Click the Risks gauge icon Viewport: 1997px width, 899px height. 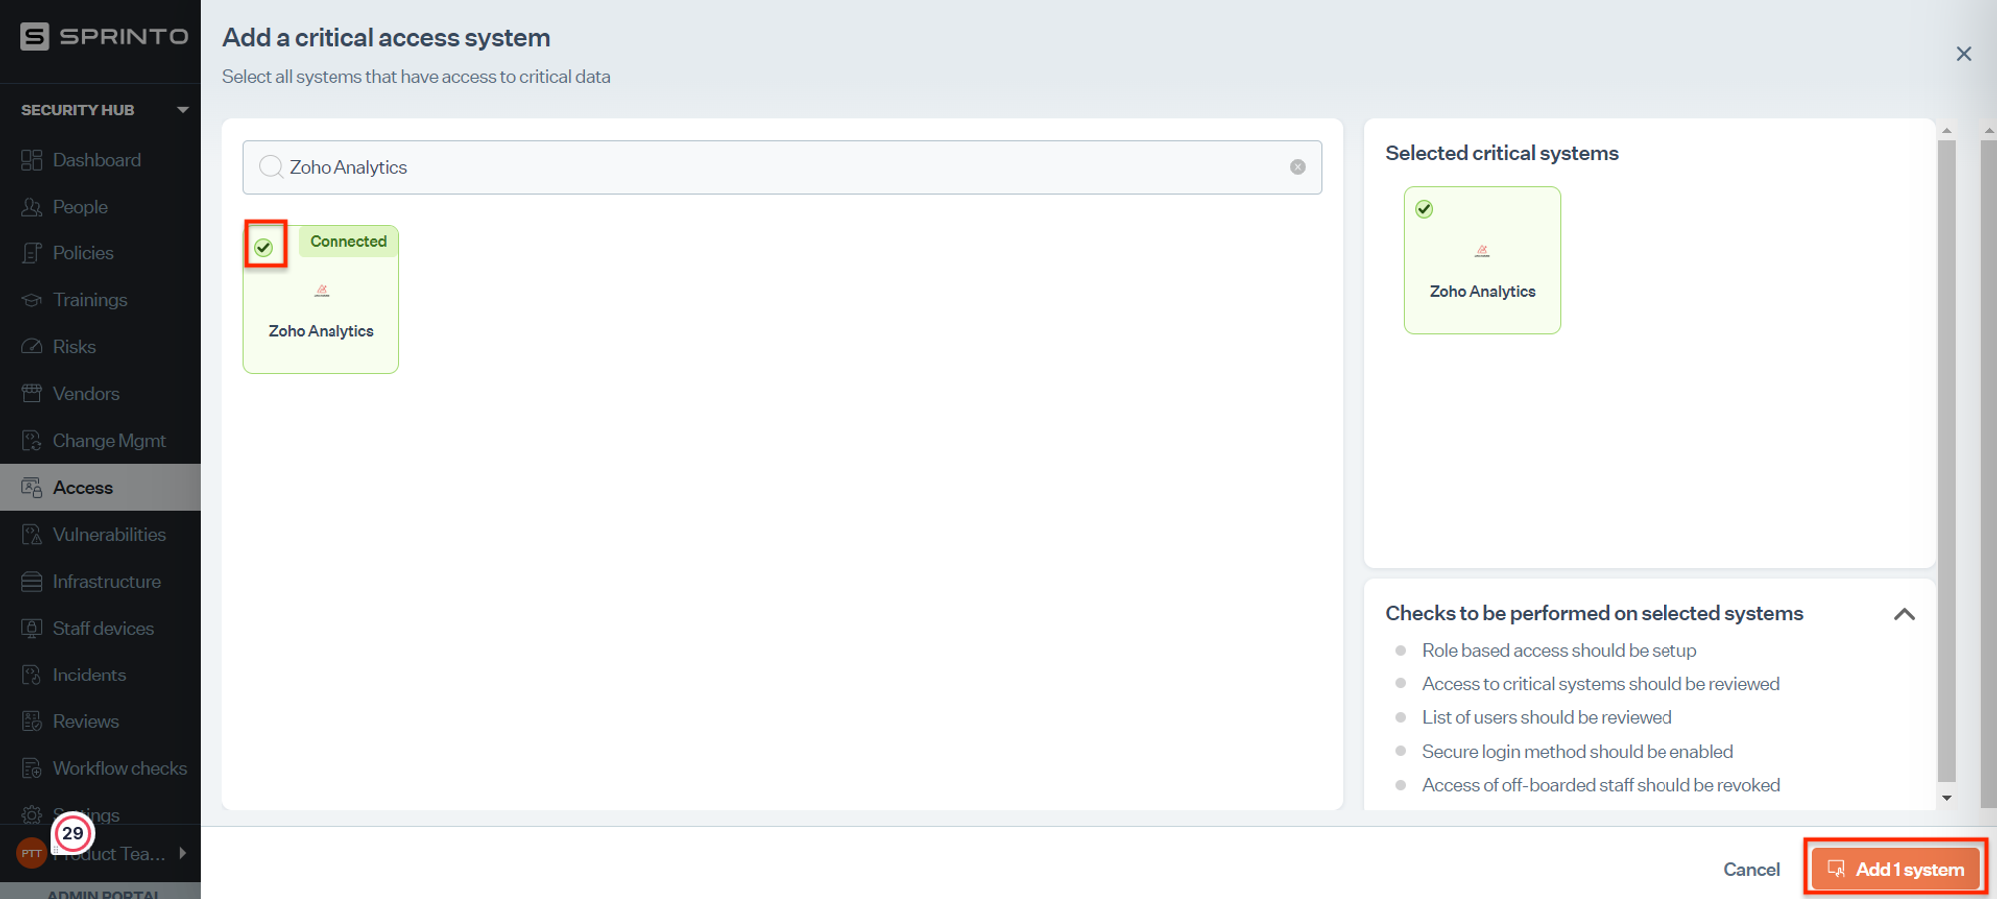pyautogui.click(x=32, y=347)
